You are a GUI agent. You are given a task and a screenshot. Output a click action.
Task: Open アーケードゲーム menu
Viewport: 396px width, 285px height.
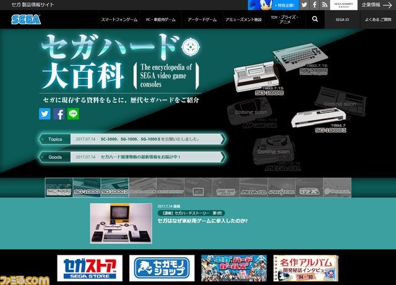[202, 19]
